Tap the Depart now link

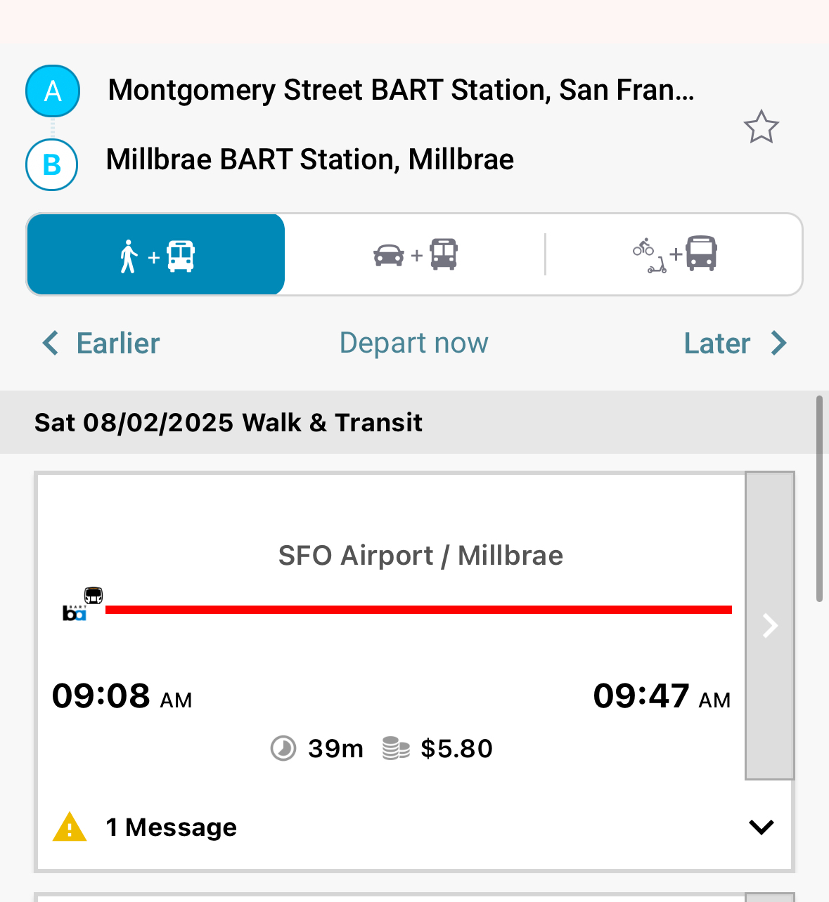[x=413, y=344]
